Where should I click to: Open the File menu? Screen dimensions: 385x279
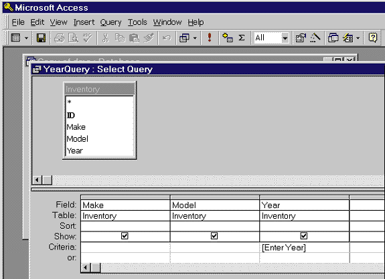(18, 22)
